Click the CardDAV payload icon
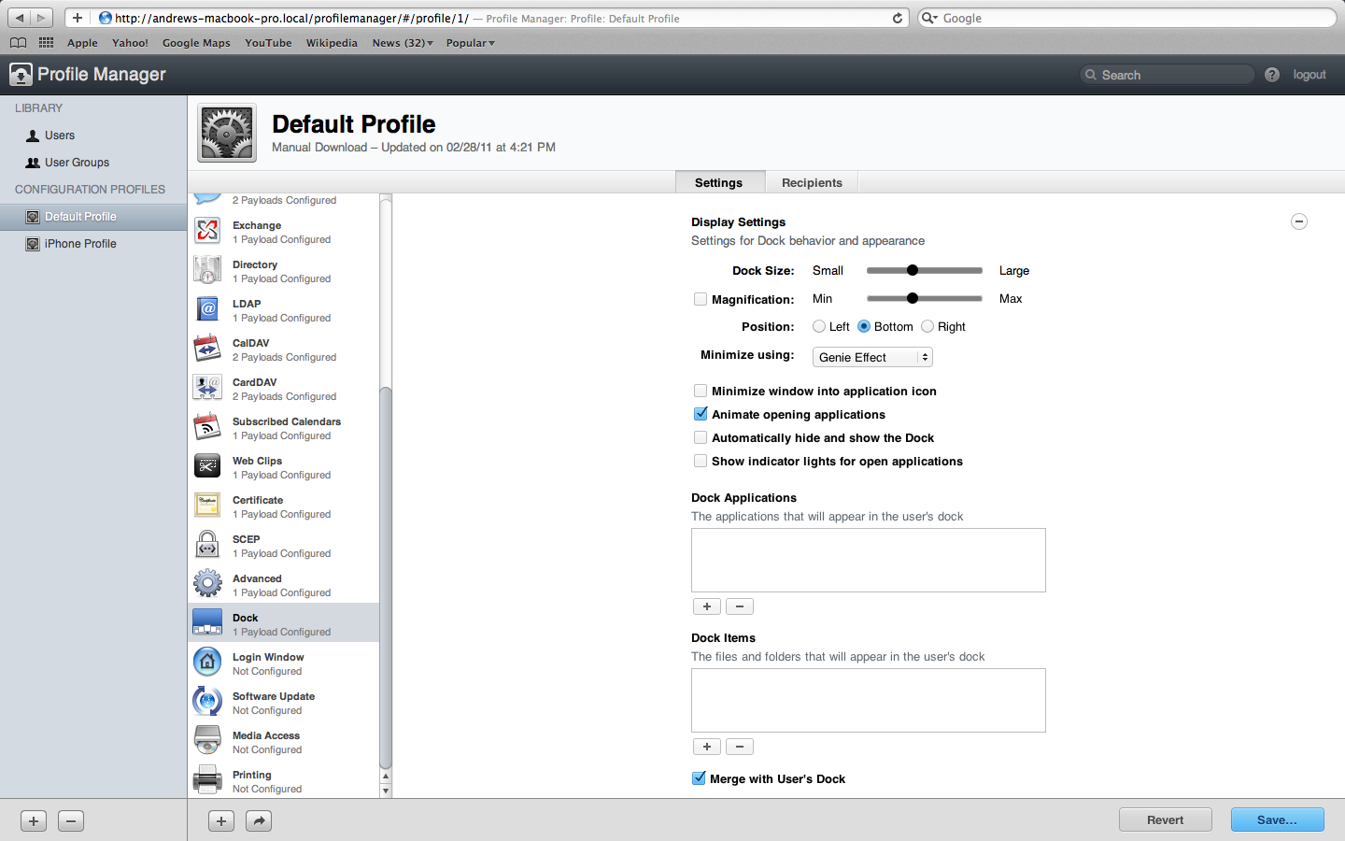 click(x=207, y=387)
